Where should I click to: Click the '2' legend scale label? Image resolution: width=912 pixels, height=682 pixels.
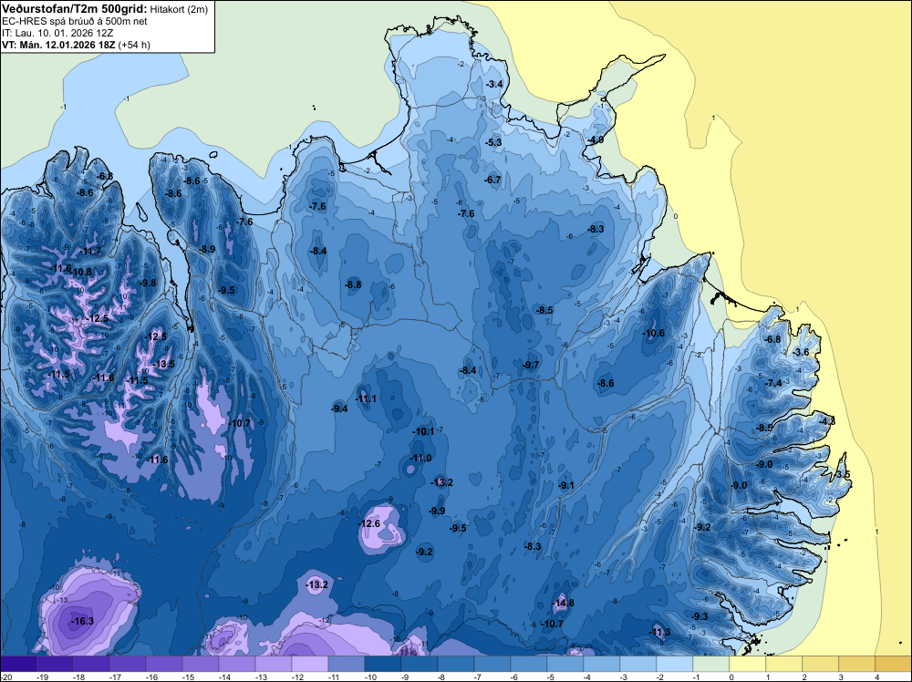pos(803,677)
